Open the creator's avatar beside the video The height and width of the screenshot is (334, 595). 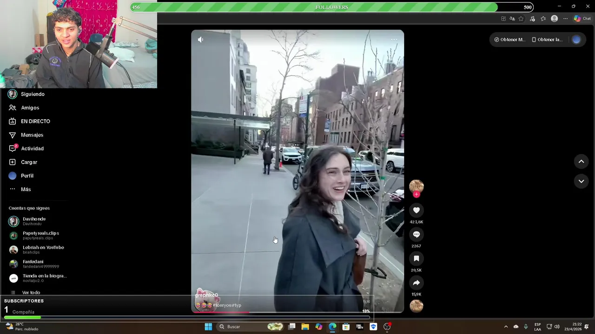point(416,186)
